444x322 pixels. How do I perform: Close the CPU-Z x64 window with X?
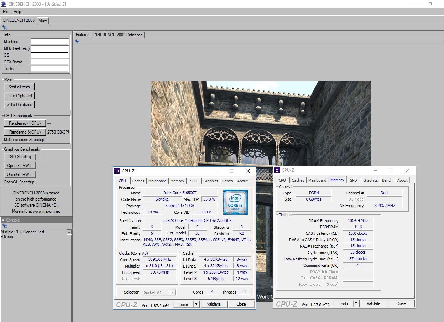(x=248, y=171)
